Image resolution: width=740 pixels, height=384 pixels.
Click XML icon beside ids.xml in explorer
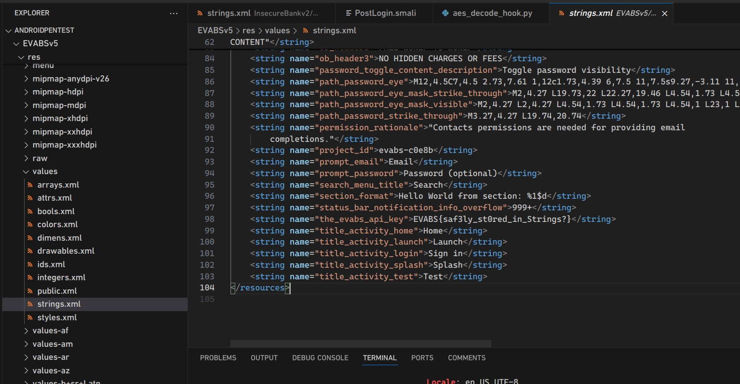(30, 264)
